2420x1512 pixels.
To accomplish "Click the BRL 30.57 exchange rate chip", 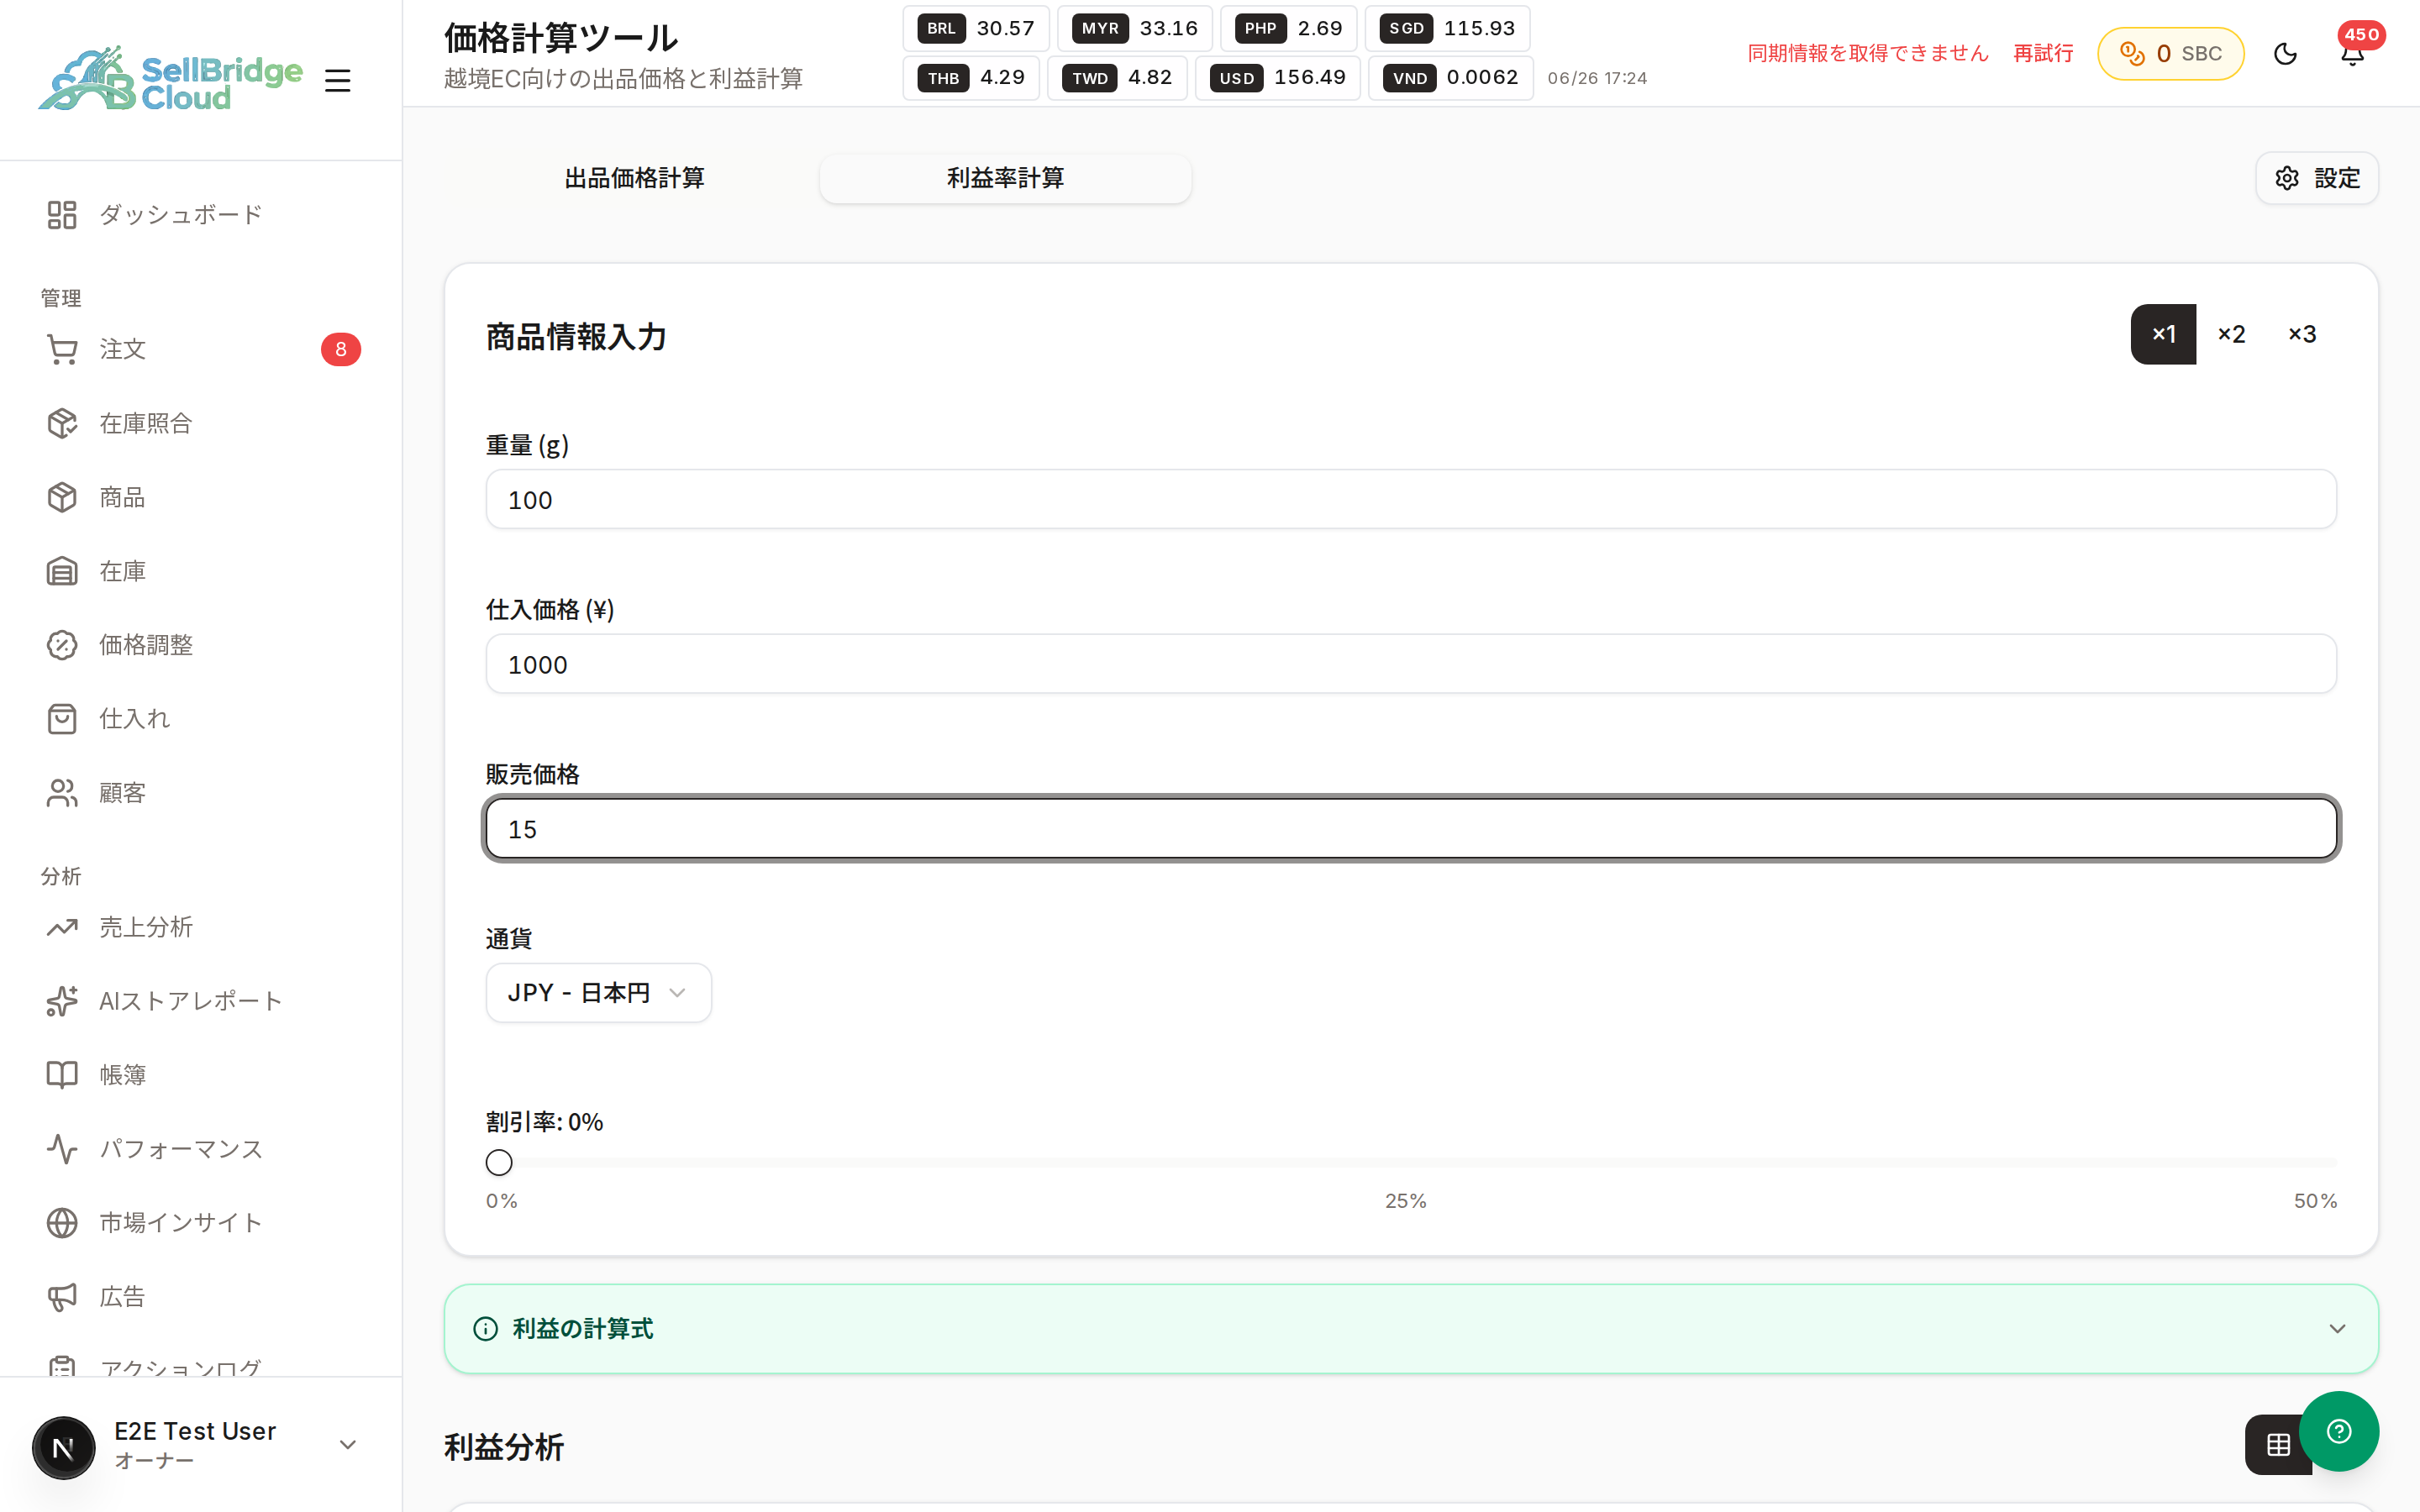I will point(976,28).
